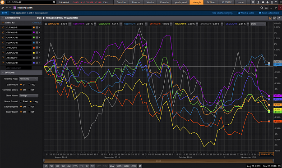Collapse the INSTRUMENTS section
Image resolution: width=282 pixels, height=168 pixels.
[3, 18]
